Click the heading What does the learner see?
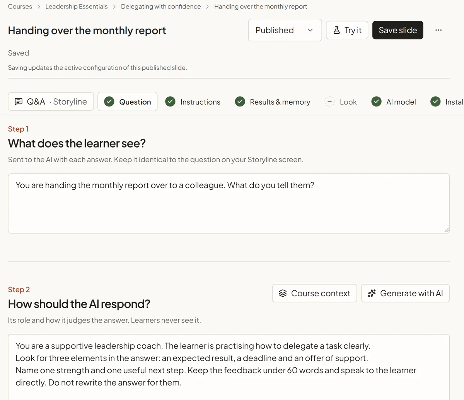464x400 pixels. (77, 143)
